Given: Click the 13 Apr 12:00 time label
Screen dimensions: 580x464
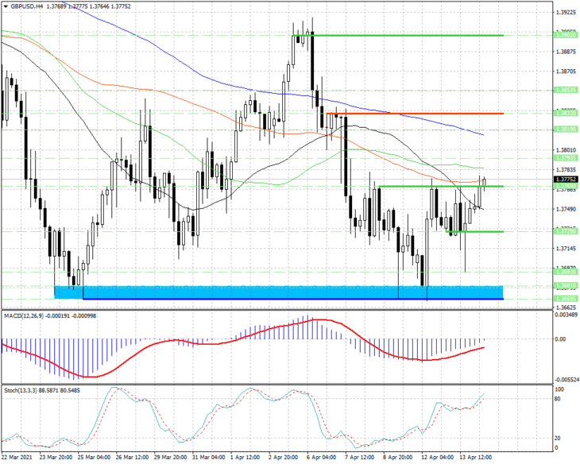Looking at the screenshot, I should 475,458.
